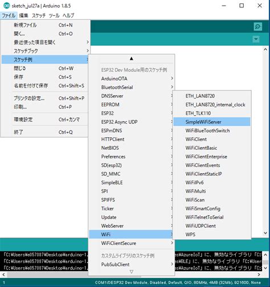Open the ファイル menu in the menu bar
Viewport: 270px width, 287px height.
9,15
